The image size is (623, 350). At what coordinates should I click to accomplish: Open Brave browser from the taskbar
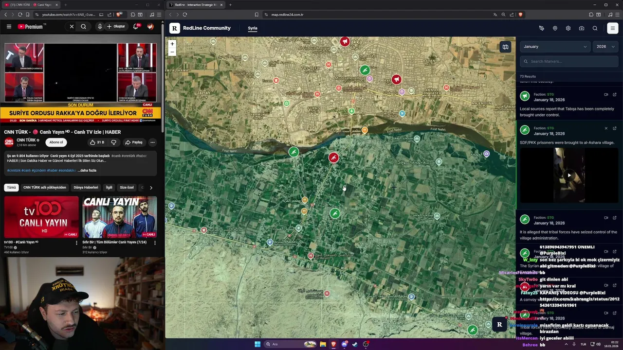(334, 344)
